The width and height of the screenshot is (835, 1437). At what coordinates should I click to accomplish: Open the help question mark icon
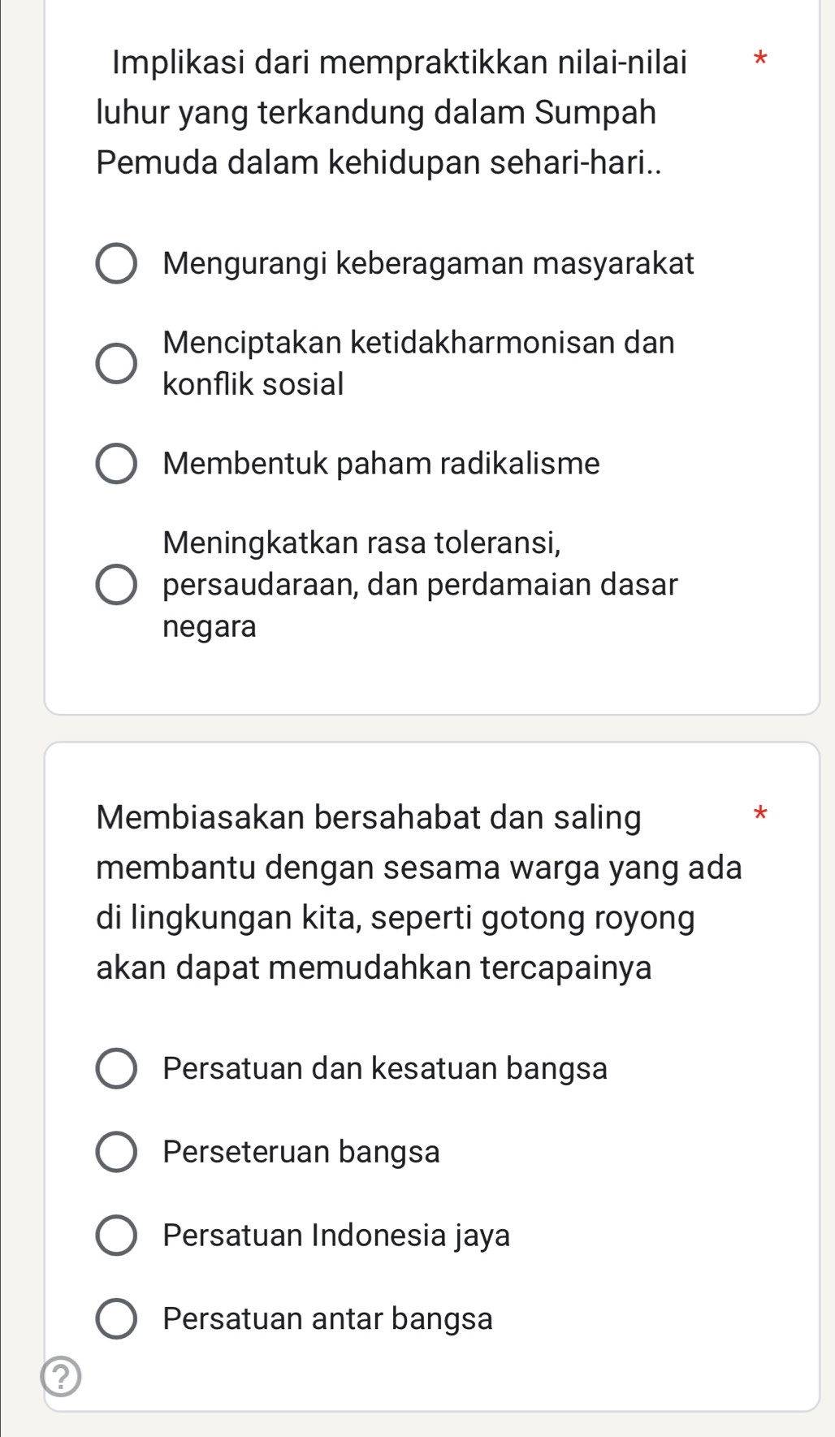(61, 1376)
